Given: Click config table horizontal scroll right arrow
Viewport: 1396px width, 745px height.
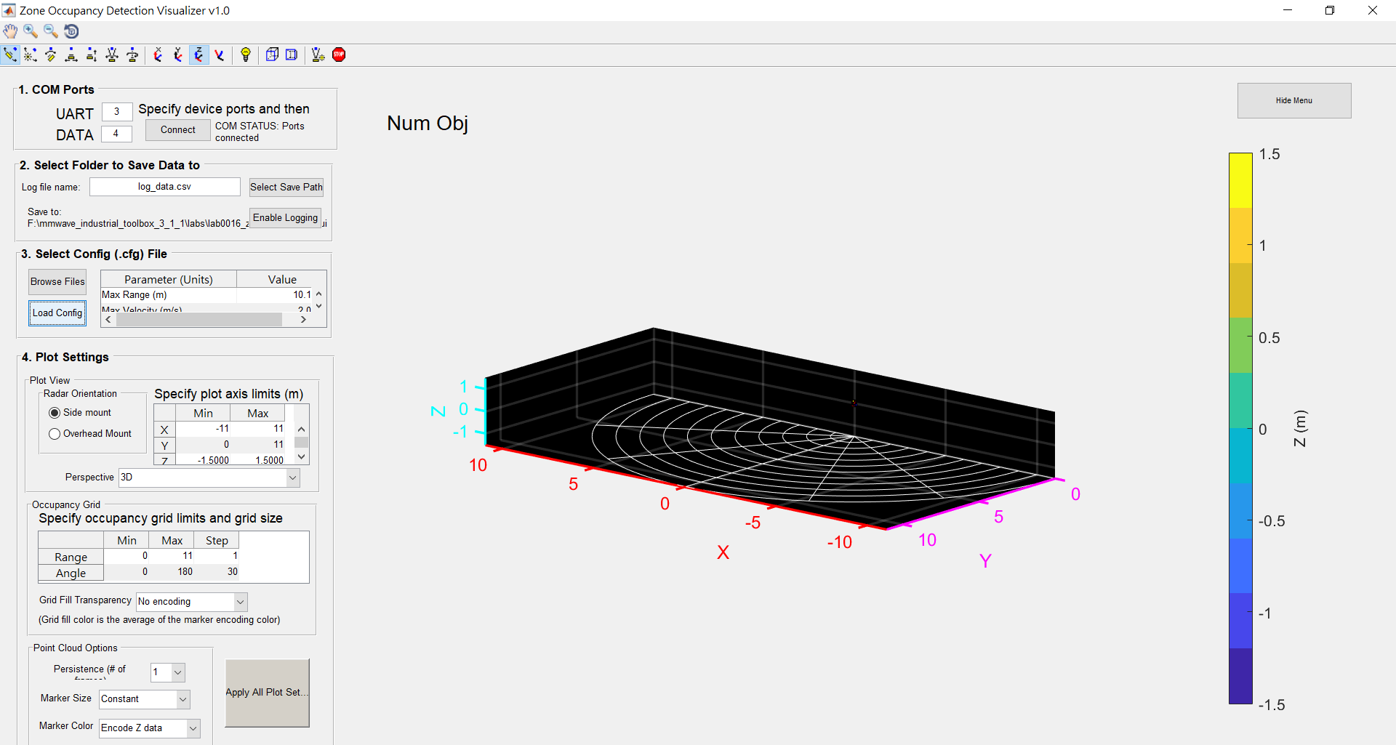Looking at the screenshot, I should [303, 320].
